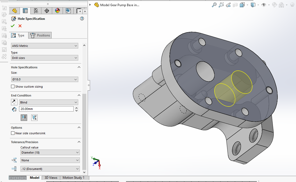Select depth up to tip option
This screenshot has width=296, height=182.
(34, 117)
